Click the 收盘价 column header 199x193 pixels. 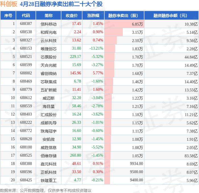72,15
